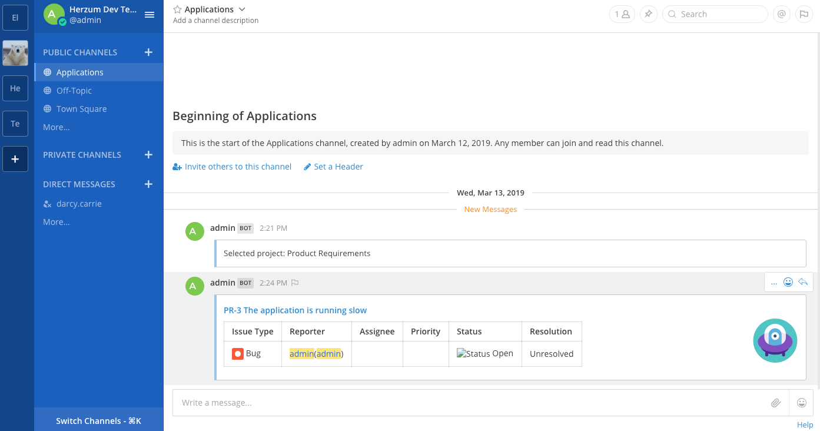The image size is (820, 431).
Task: Flag the 2:24 PM message for follow up
Action: pos(295,283)
